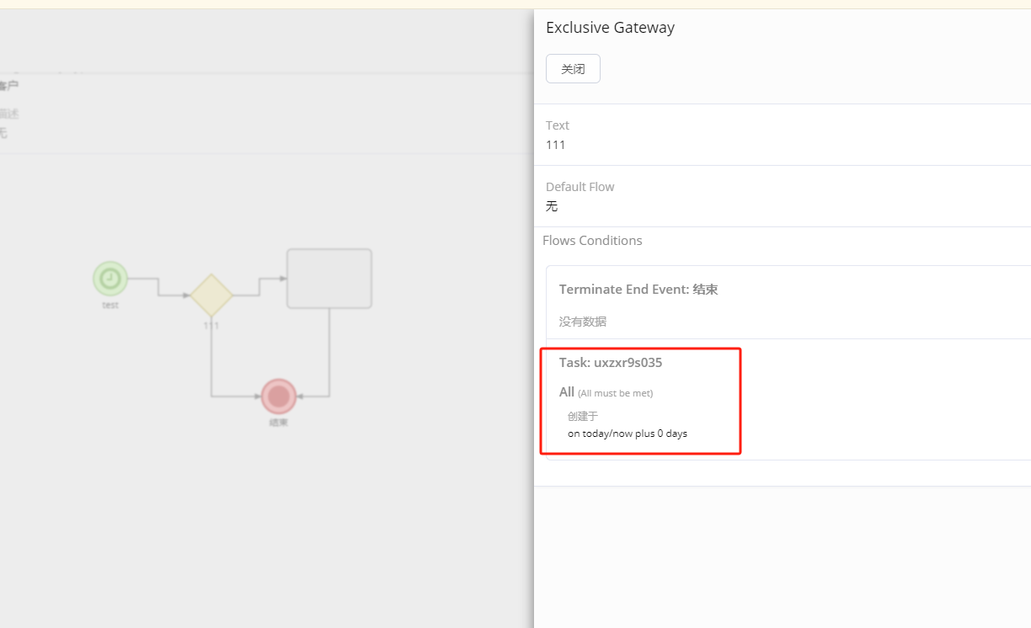Click the Text field value 111 in the panel
This screenshot has height=628, width=1031.
click(x=556, y=145)
